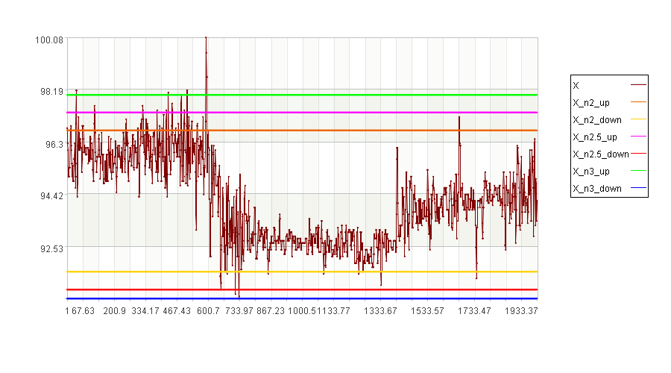This screenshot has height=373, width=671.
Task: Click the 94.42 y-axis tick label
Action: point(51,196)
